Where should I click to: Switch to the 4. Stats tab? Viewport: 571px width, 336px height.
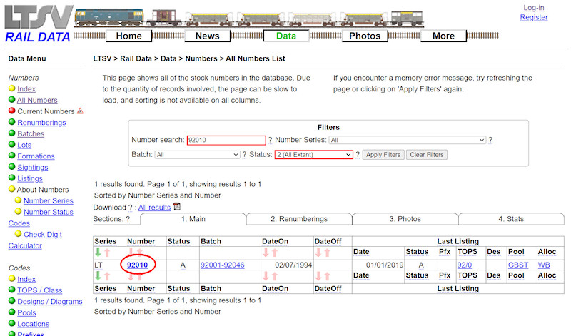click(511, 219)
